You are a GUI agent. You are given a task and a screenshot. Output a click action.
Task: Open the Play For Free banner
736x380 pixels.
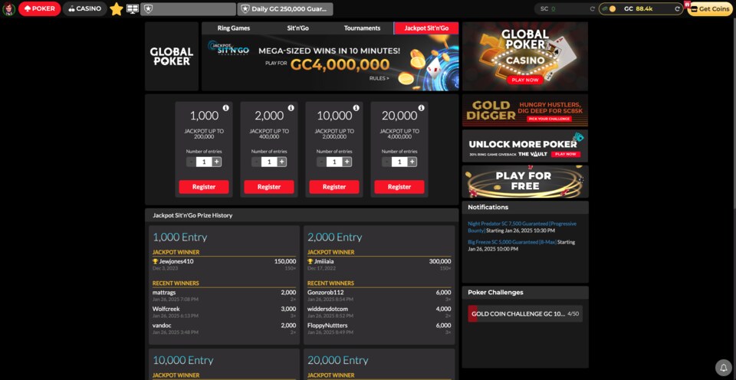point(524,182)
